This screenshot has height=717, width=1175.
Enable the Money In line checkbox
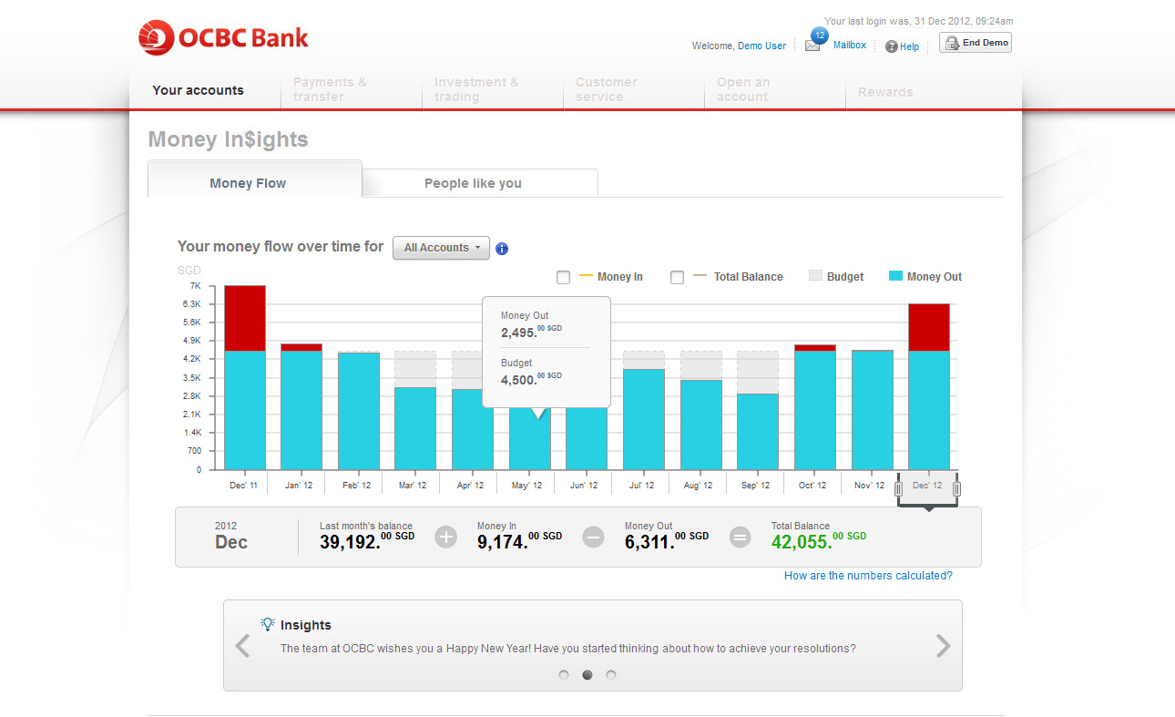pos(563,277)
